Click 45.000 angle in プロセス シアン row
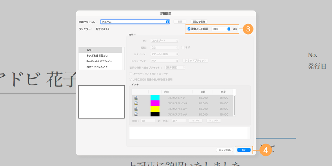Image resolution: width=332 pixels, height=166 pixels. click(x=224, y=98)
